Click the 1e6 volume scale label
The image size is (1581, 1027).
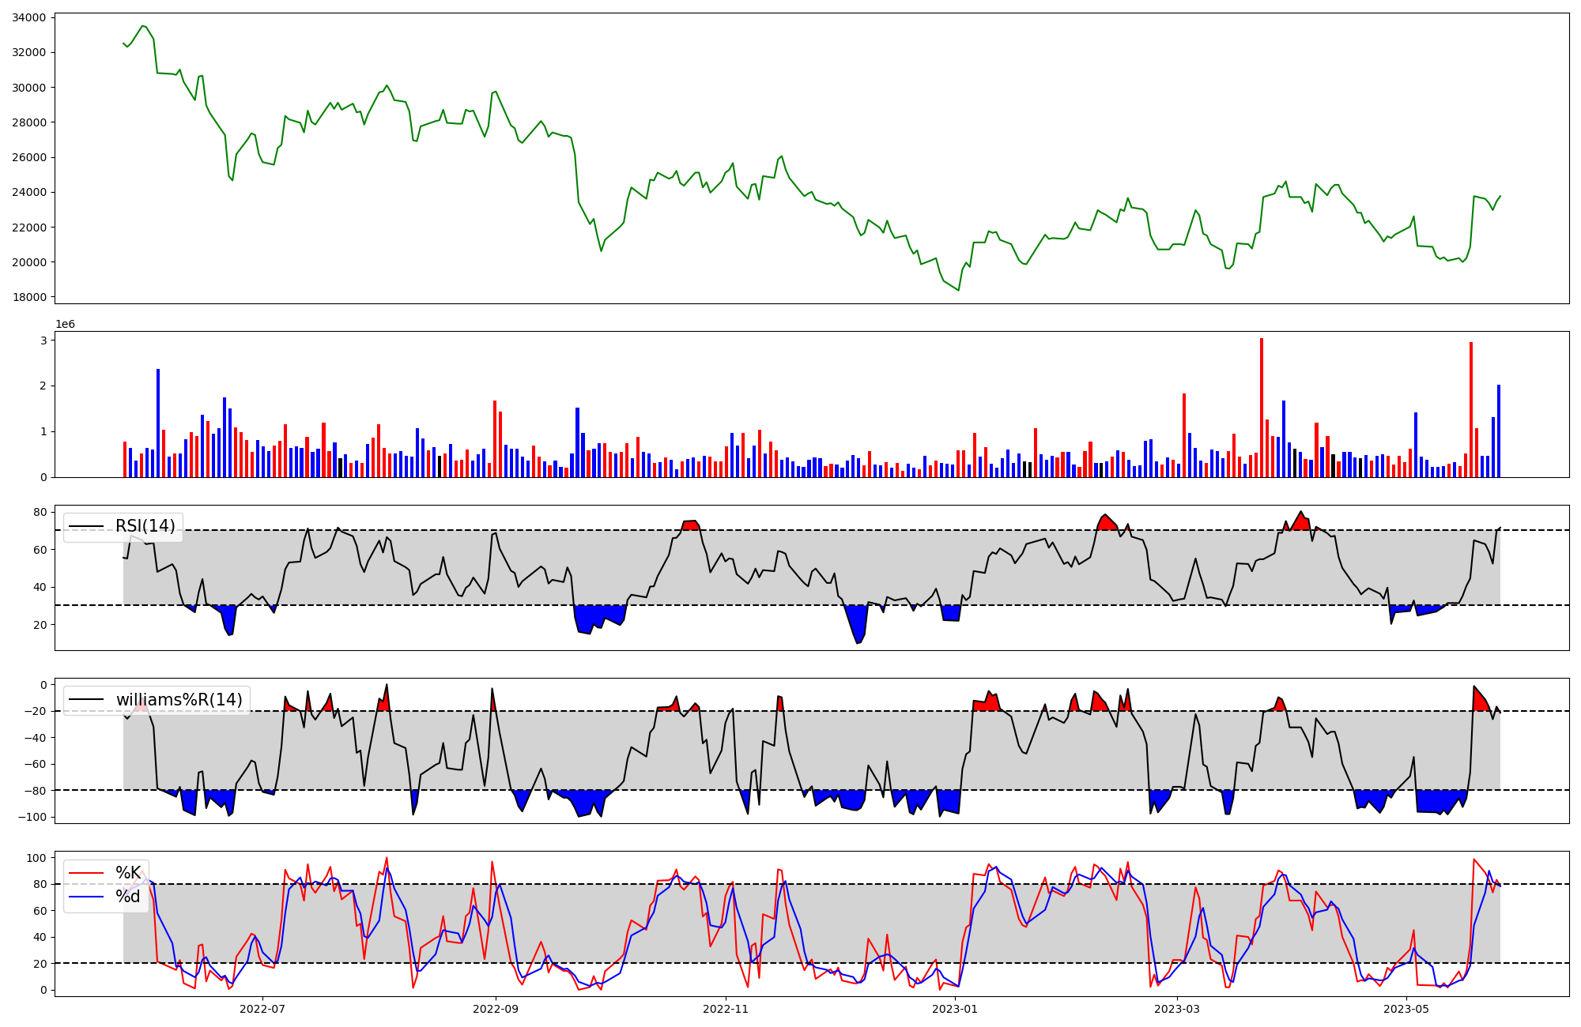65,325
